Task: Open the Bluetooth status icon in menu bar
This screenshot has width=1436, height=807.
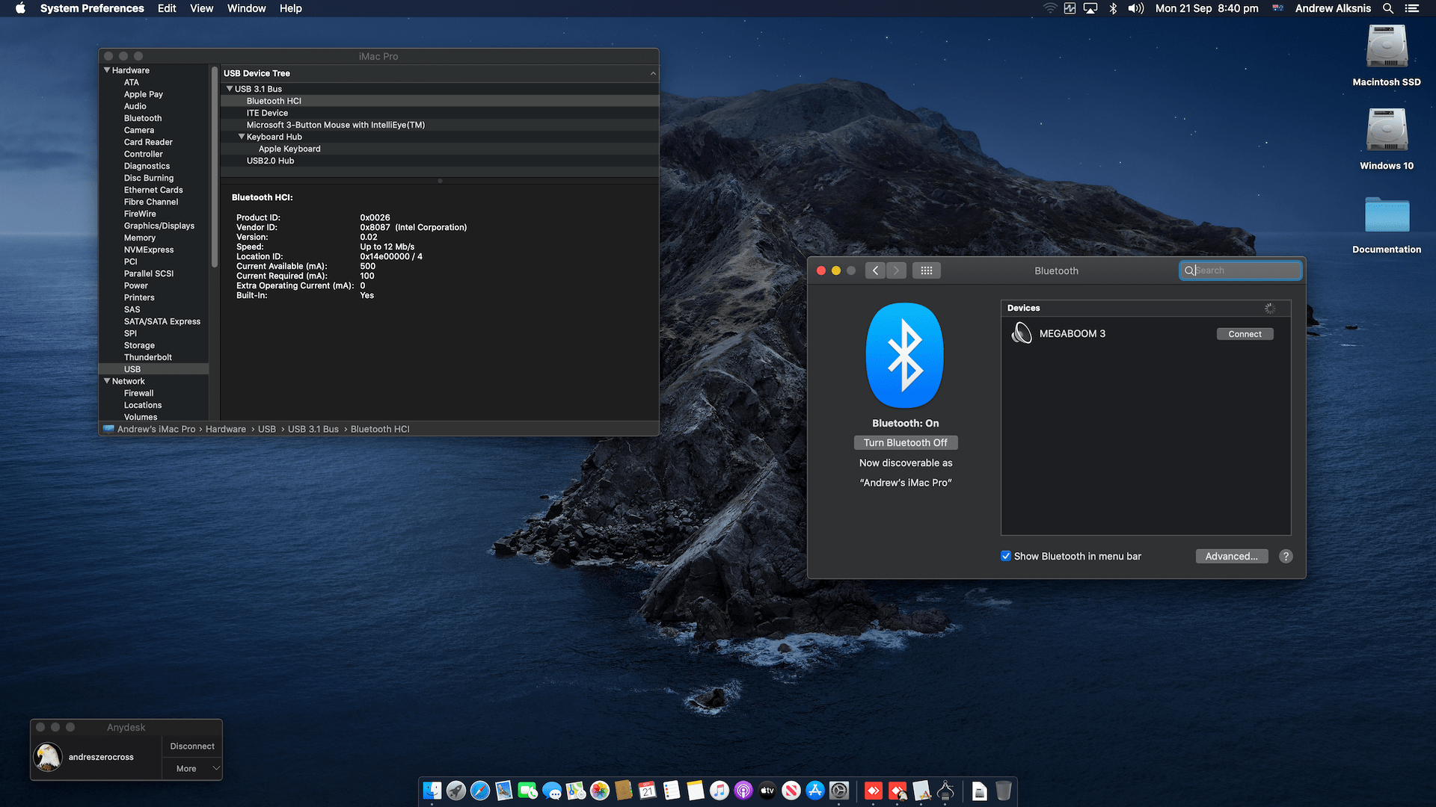Action: click(1113, 8)
